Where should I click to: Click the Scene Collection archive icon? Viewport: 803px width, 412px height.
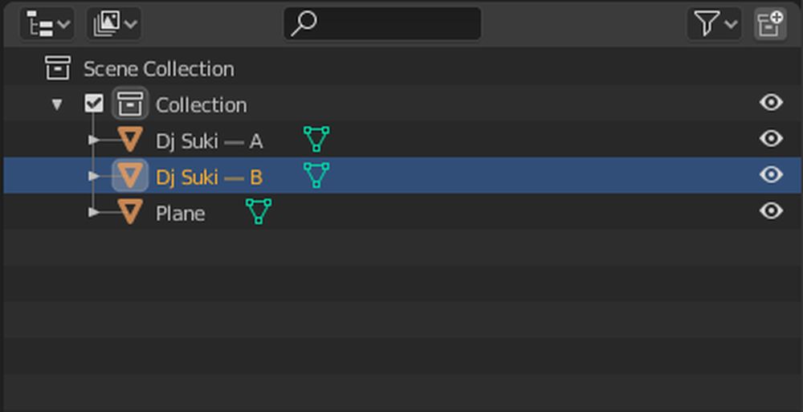57,68
